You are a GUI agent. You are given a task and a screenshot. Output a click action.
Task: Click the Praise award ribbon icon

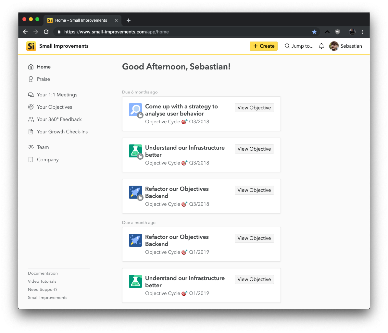pos(31,79)
